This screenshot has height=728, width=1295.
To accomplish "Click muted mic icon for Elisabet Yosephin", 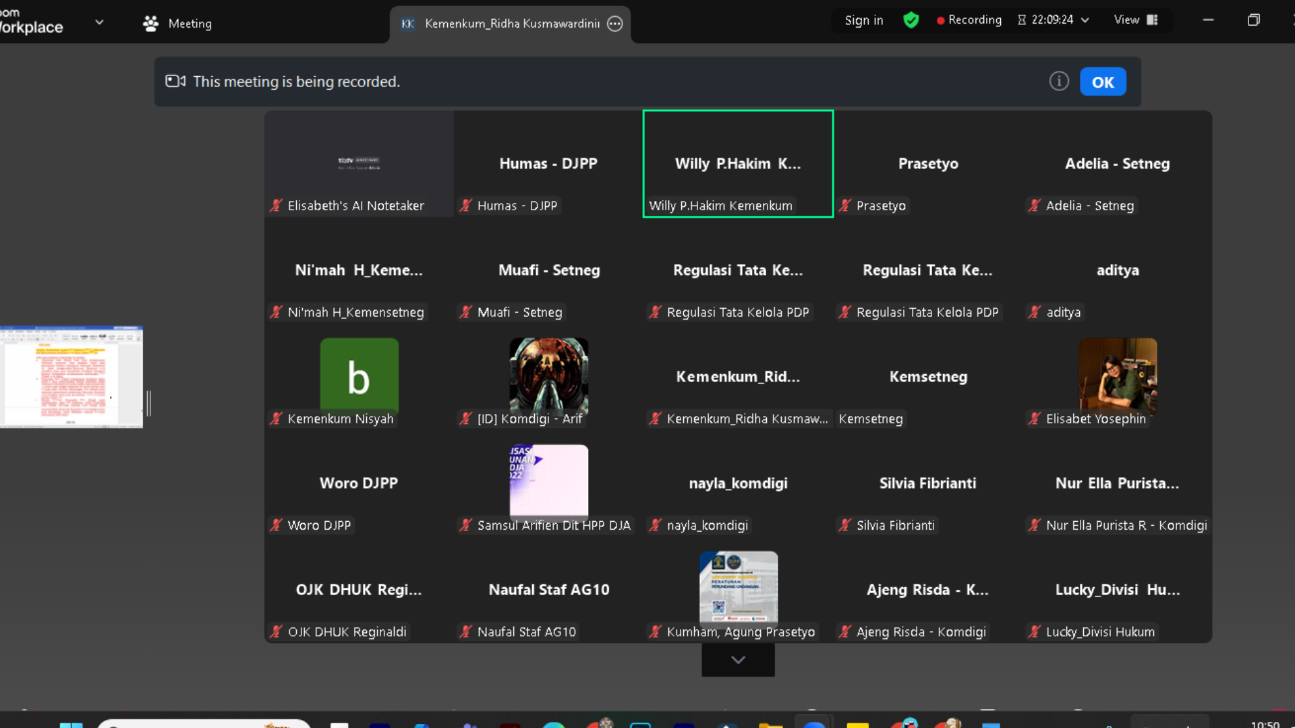I will 1034,419.
